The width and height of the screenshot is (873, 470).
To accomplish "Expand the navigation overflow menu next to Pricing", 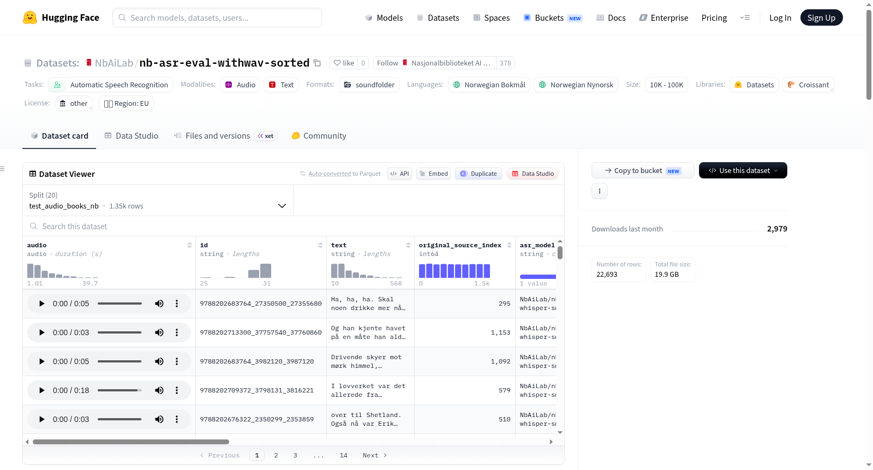I will tap(745, 17).
